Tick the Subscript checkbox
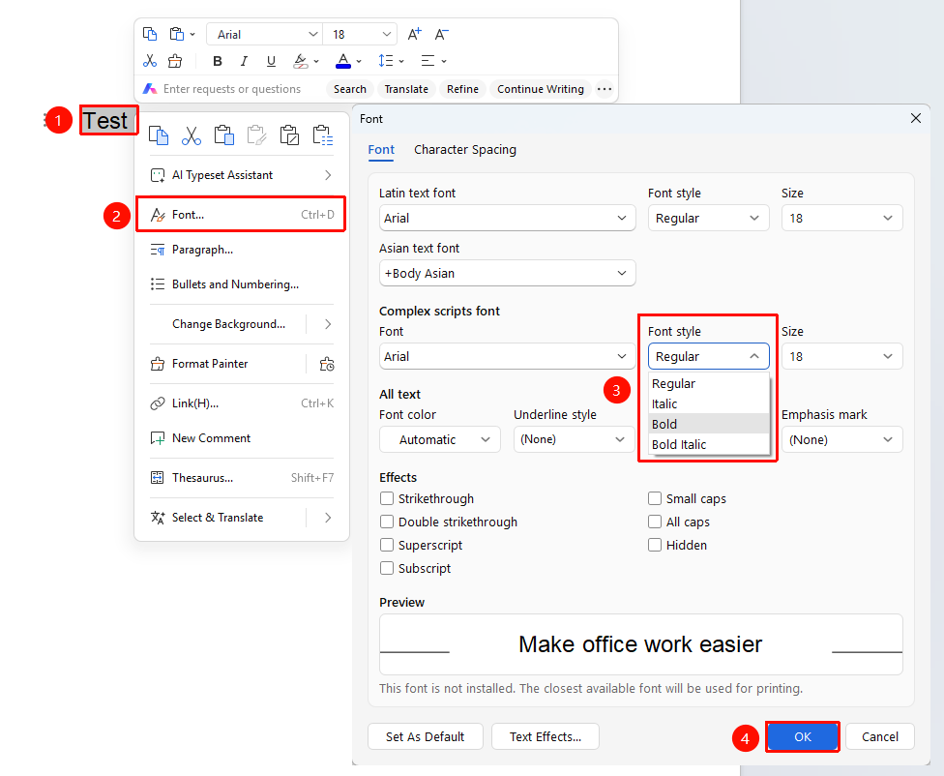Screen dimensions: 944x776 [x=387, y=568]
